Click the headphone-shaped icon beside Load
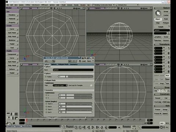Screen dimensions: 176x132 tap(80, 61)
